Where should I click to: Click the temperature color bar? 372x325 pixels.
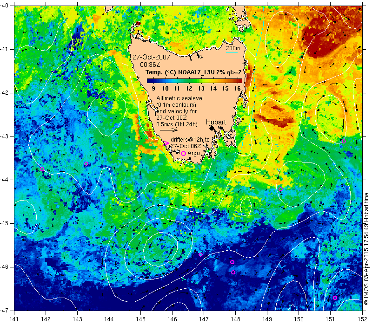pyautogui.click(x=194, y=81)
